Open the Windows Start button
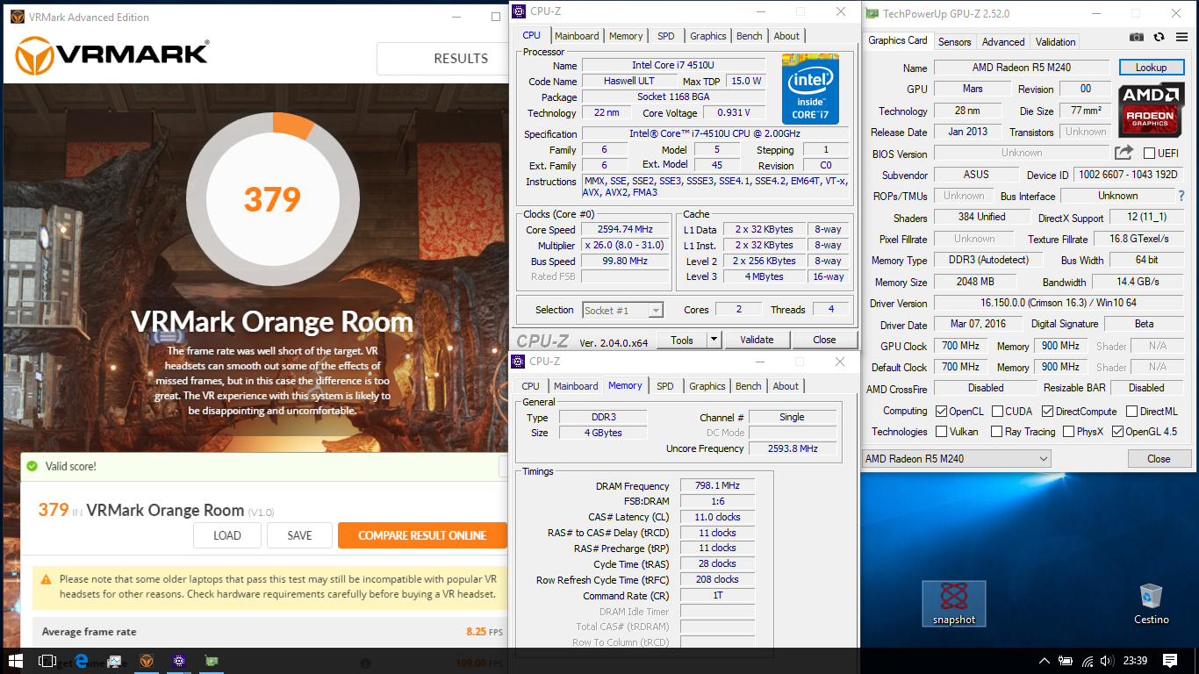This screenshot has width=1199, height=674. coord(16,661)
